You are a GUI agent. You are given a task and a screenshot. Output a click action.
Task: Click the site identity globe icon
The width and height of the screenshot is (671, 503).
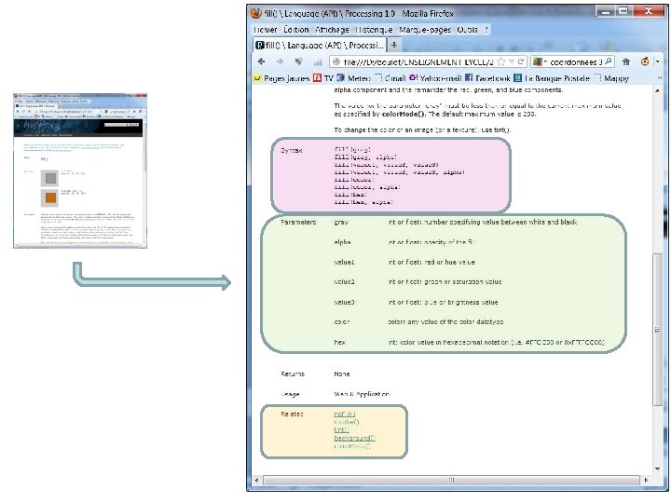point(336,62)
